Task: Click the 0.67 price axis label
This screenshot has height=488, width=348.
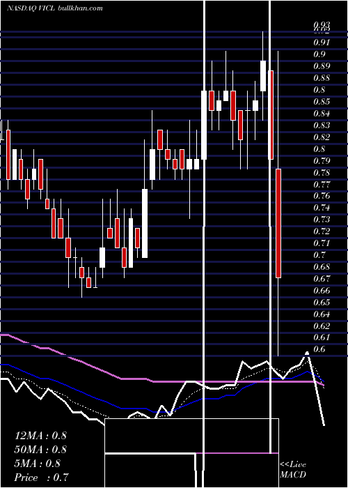Action: [322, 279]
